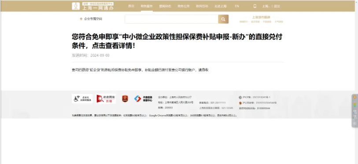
Task: Click the 政府网站找错 badge
Action: (106, 99)
